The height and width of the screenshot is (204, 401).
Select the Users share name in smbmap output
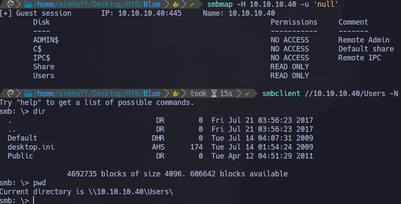pos(43,76)
